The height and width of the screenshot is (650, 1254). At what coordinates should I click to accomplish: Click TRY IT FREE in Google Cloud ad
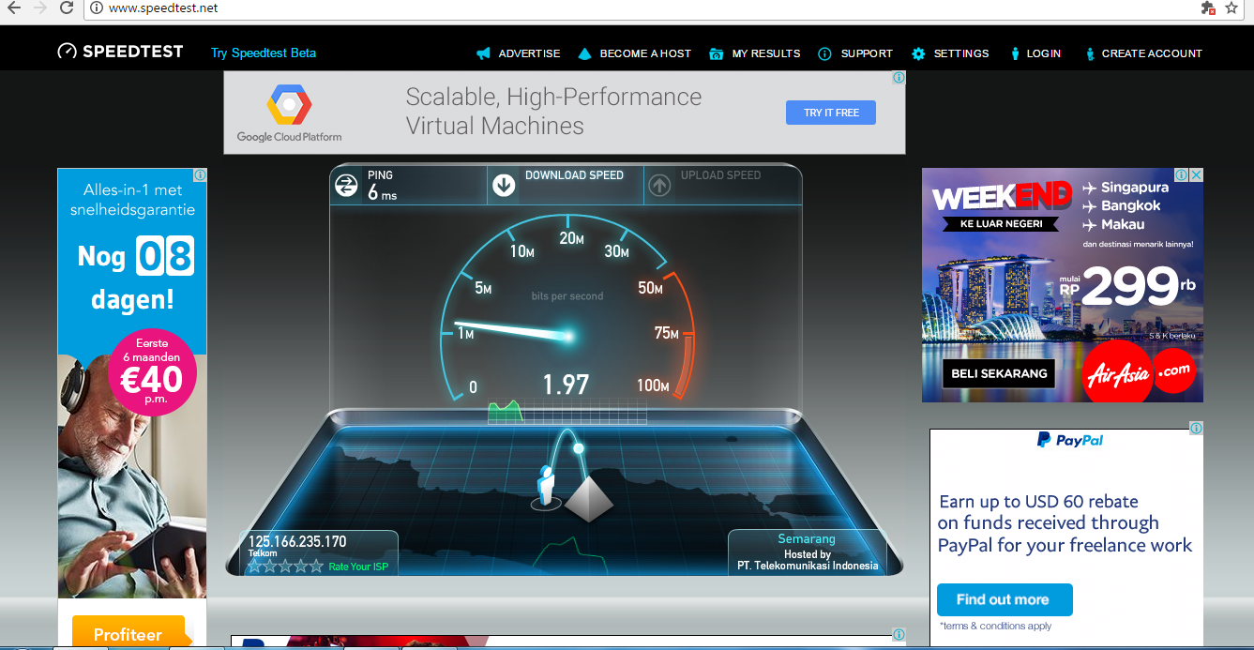click(831, 113)
